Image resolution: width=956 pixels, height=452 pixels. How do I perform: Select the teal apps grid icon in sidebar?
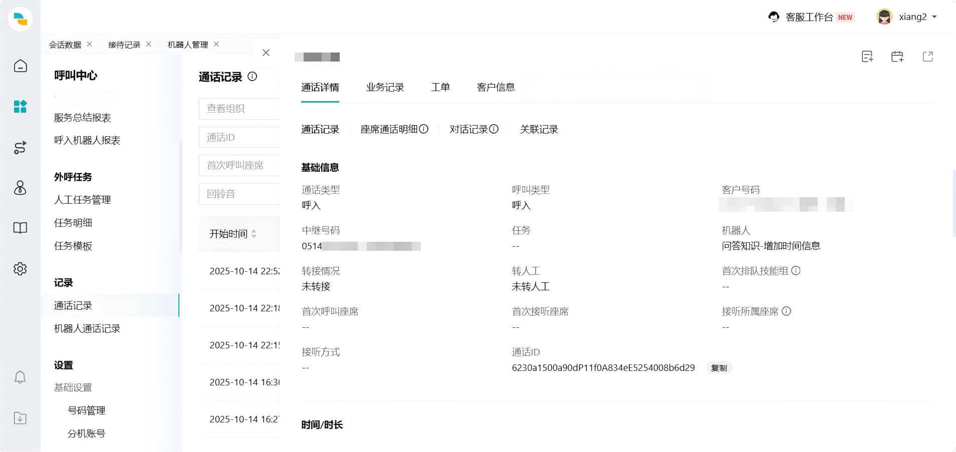tap(20, 107)
